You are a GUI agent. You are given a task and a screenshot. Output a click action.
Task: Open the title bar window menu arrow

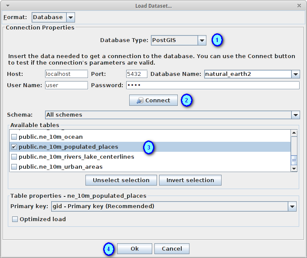[x=8, y=6]
